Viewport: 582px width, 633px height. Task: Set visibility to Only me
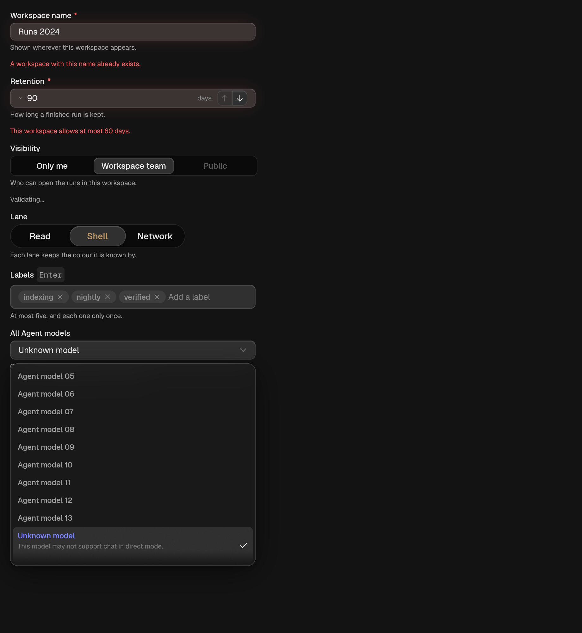[52, 166]
